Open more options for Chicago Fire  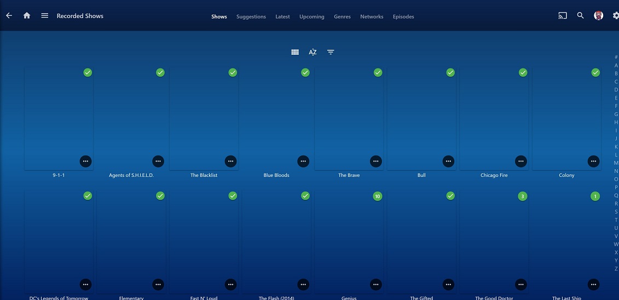521,161
